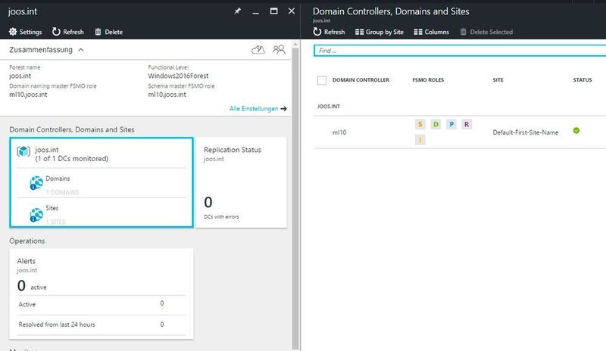Sort by STATUS column header
The image size is (606, 351).
pos(582,80)
